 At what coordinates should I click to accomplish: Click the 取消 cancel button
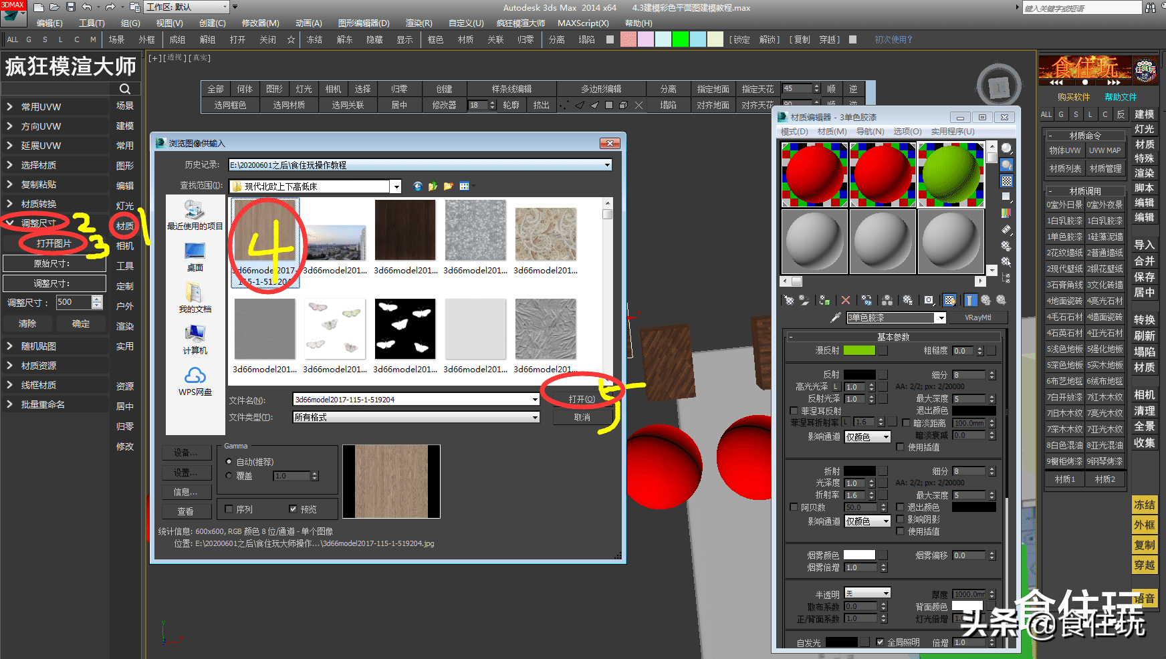coord(582,417)
